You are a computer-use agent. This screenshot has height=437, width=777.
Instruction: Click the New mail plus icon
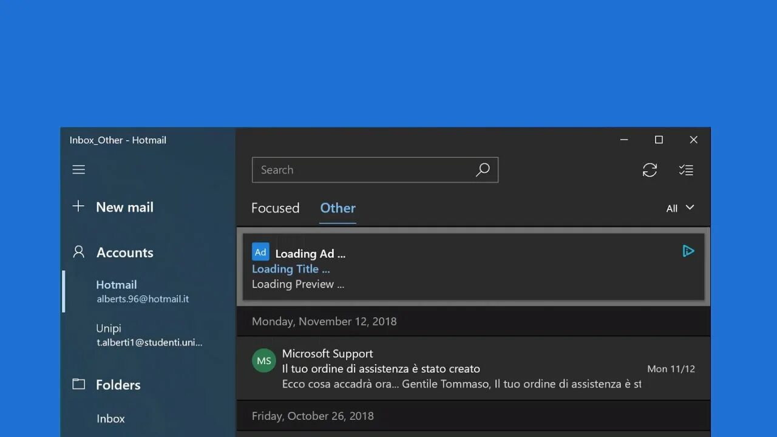pyautogui.click(x=78, y=206)
